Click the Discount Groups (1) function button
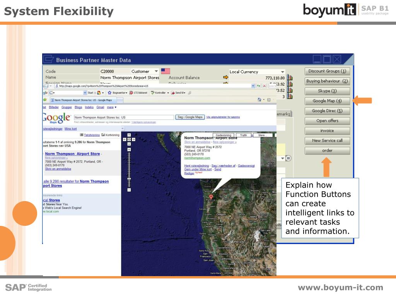396x297 pixels. point(327,71)
